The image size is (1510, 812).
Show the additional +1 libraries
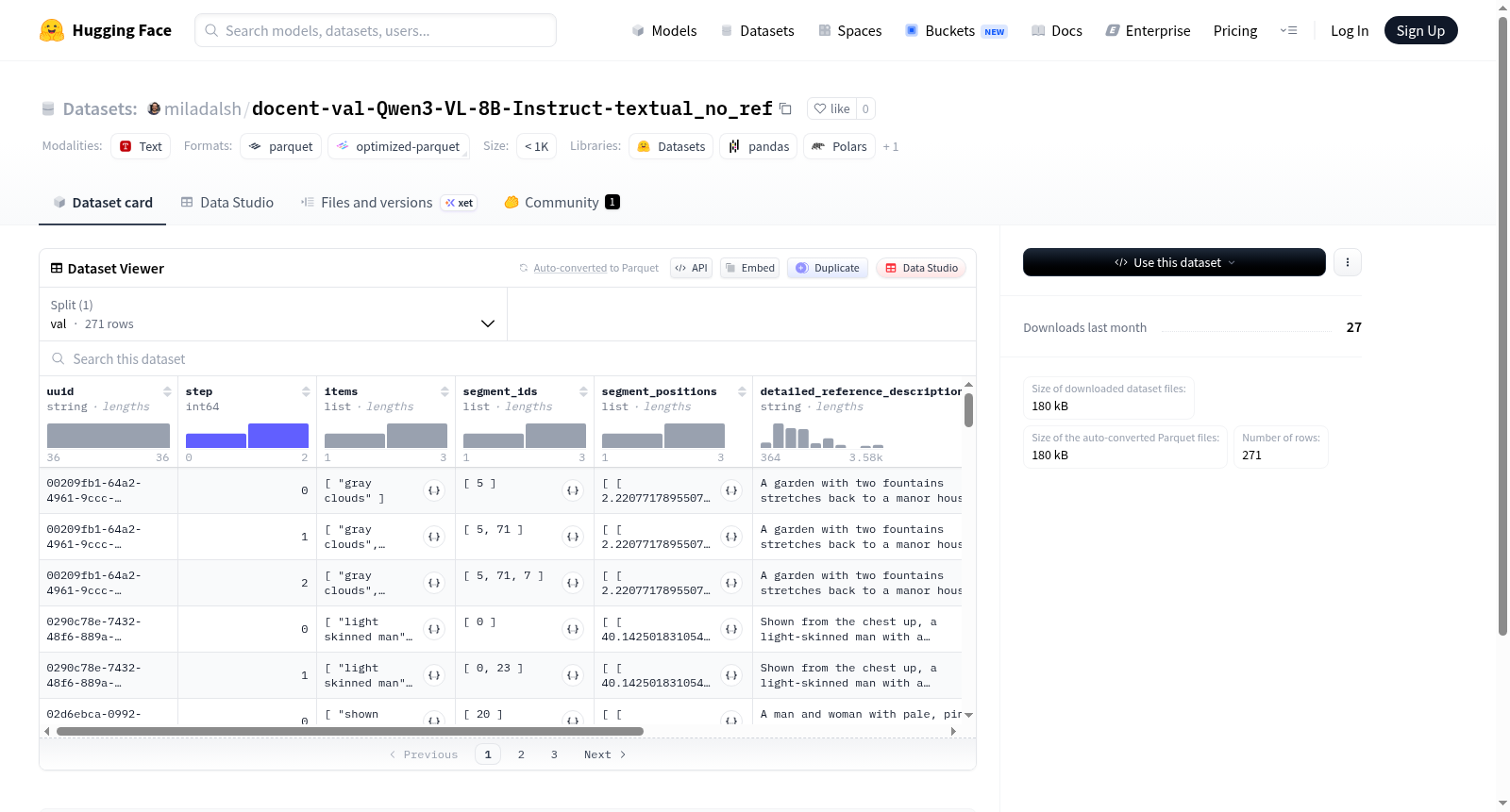[x=891, y=146]
